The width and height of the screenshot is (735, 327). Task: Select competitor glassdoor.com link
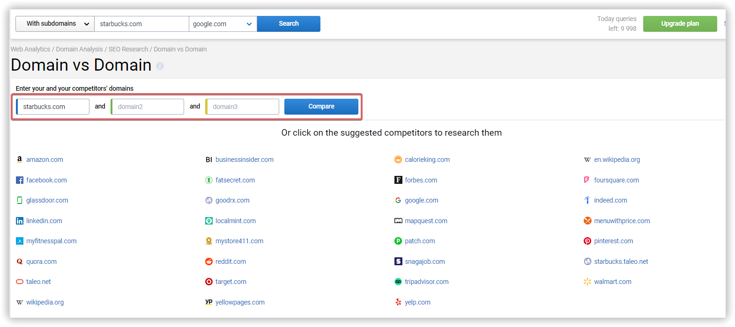[x=47, y=200]
